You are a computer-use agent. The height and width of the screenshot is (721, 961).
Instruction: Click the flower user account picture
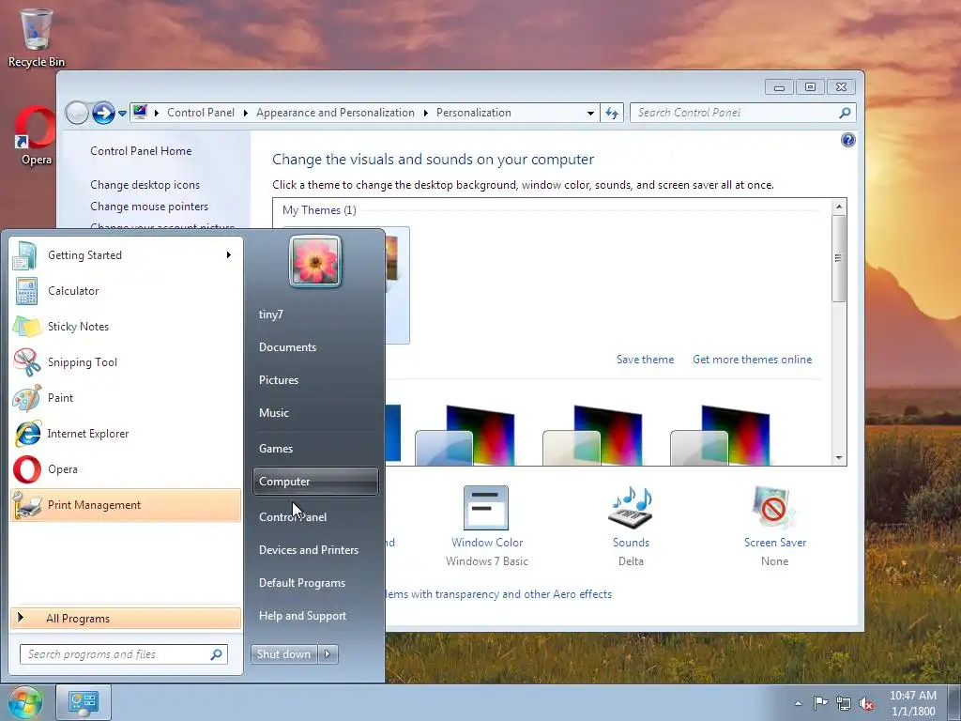pos(315,262)
